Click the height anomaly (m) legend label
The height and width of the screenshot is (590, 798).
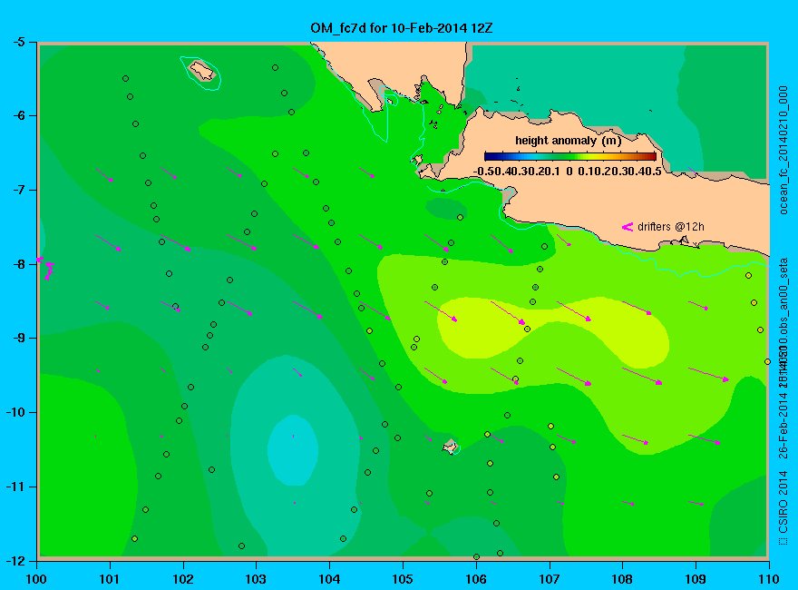568,140
